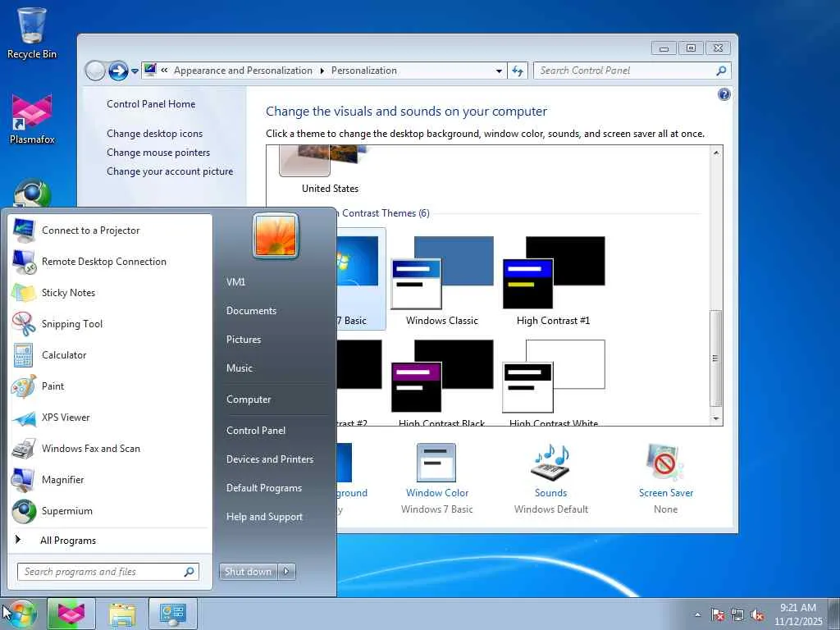Click the Search Control Panel field
The width and height of the screenshot is (840, 630).
[x=632, y=71]
